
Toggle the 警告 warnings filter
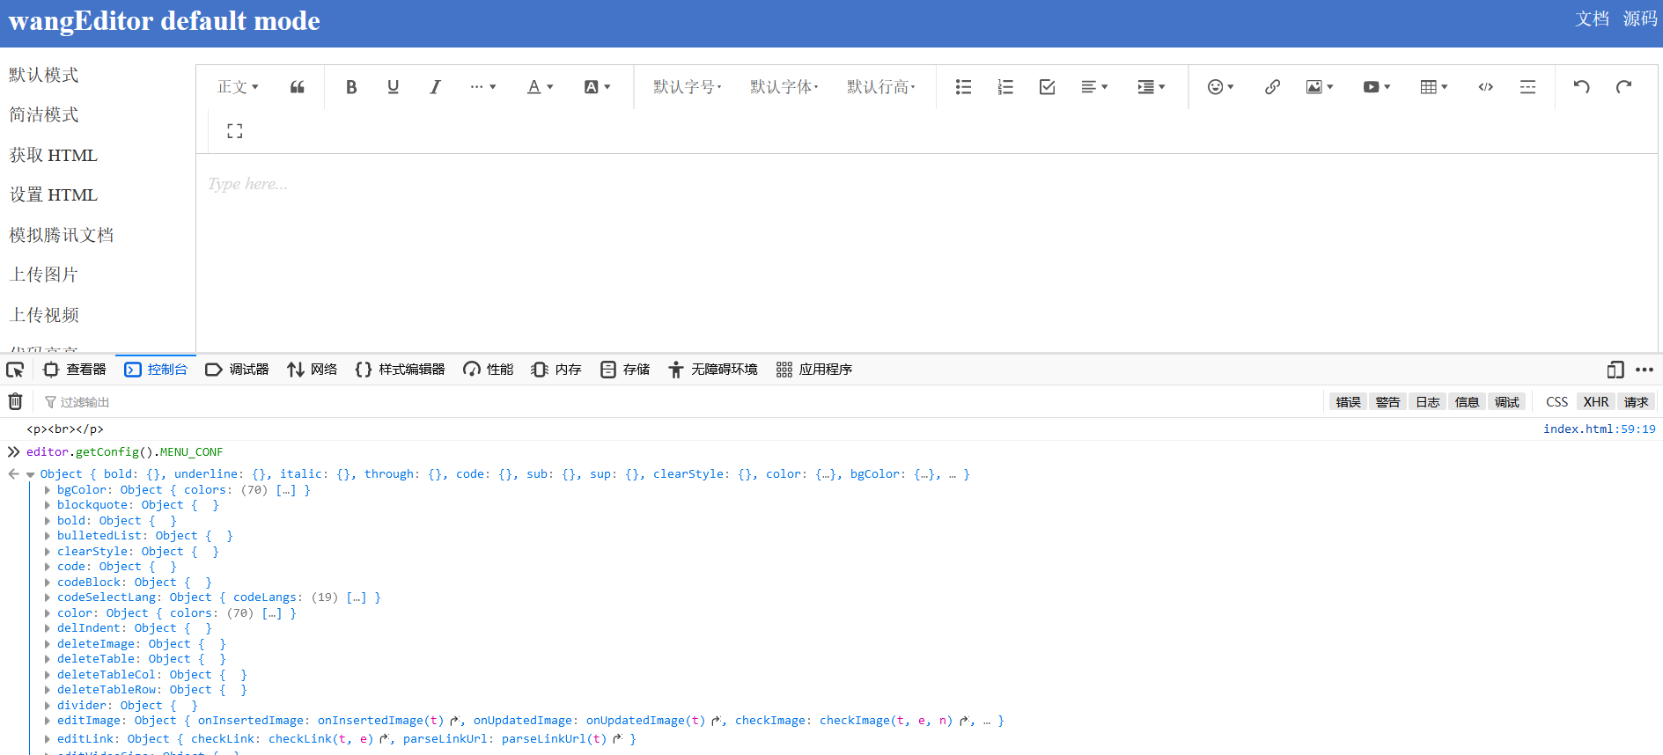click(1387, 402)
